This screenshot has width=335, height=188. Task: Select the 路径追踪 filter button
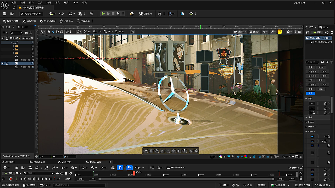coord(312,85)
